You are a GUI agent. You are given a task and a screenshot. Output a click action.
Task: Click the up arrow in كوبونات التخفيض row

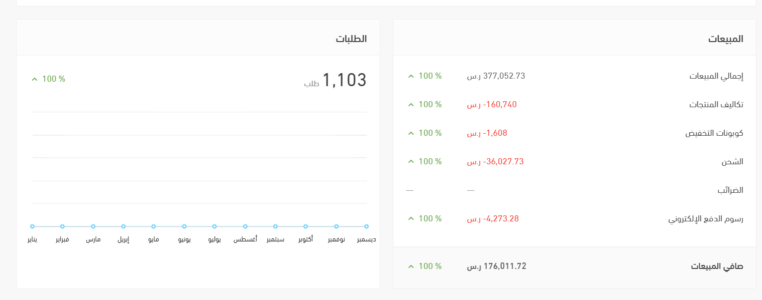pyautogui.click(x=411, y=133)
